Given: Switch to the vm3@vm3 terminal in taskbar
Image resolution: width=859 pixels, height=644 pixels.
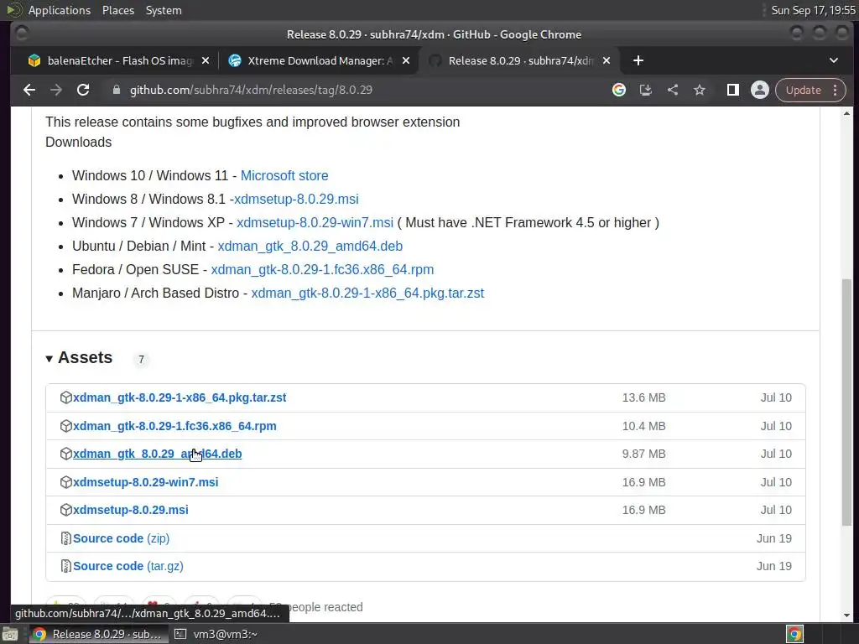Looking at the screenshot, I should point(216,634).
